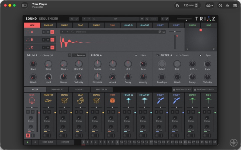The width and height of the screenshot is (241, 150).
Task: Solo layer A
Action: pos(44,32)
